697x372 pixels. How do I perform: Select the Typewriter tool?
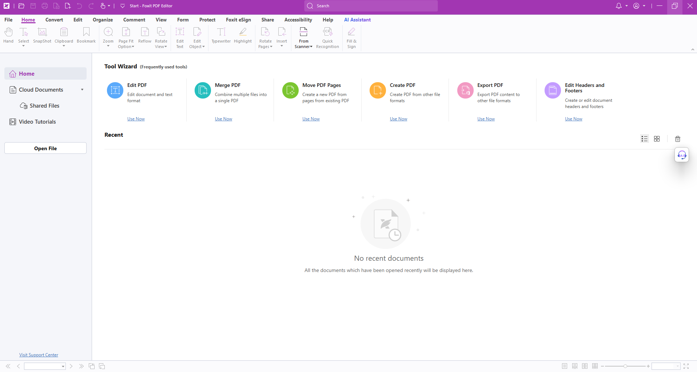(x=221, y=36)
